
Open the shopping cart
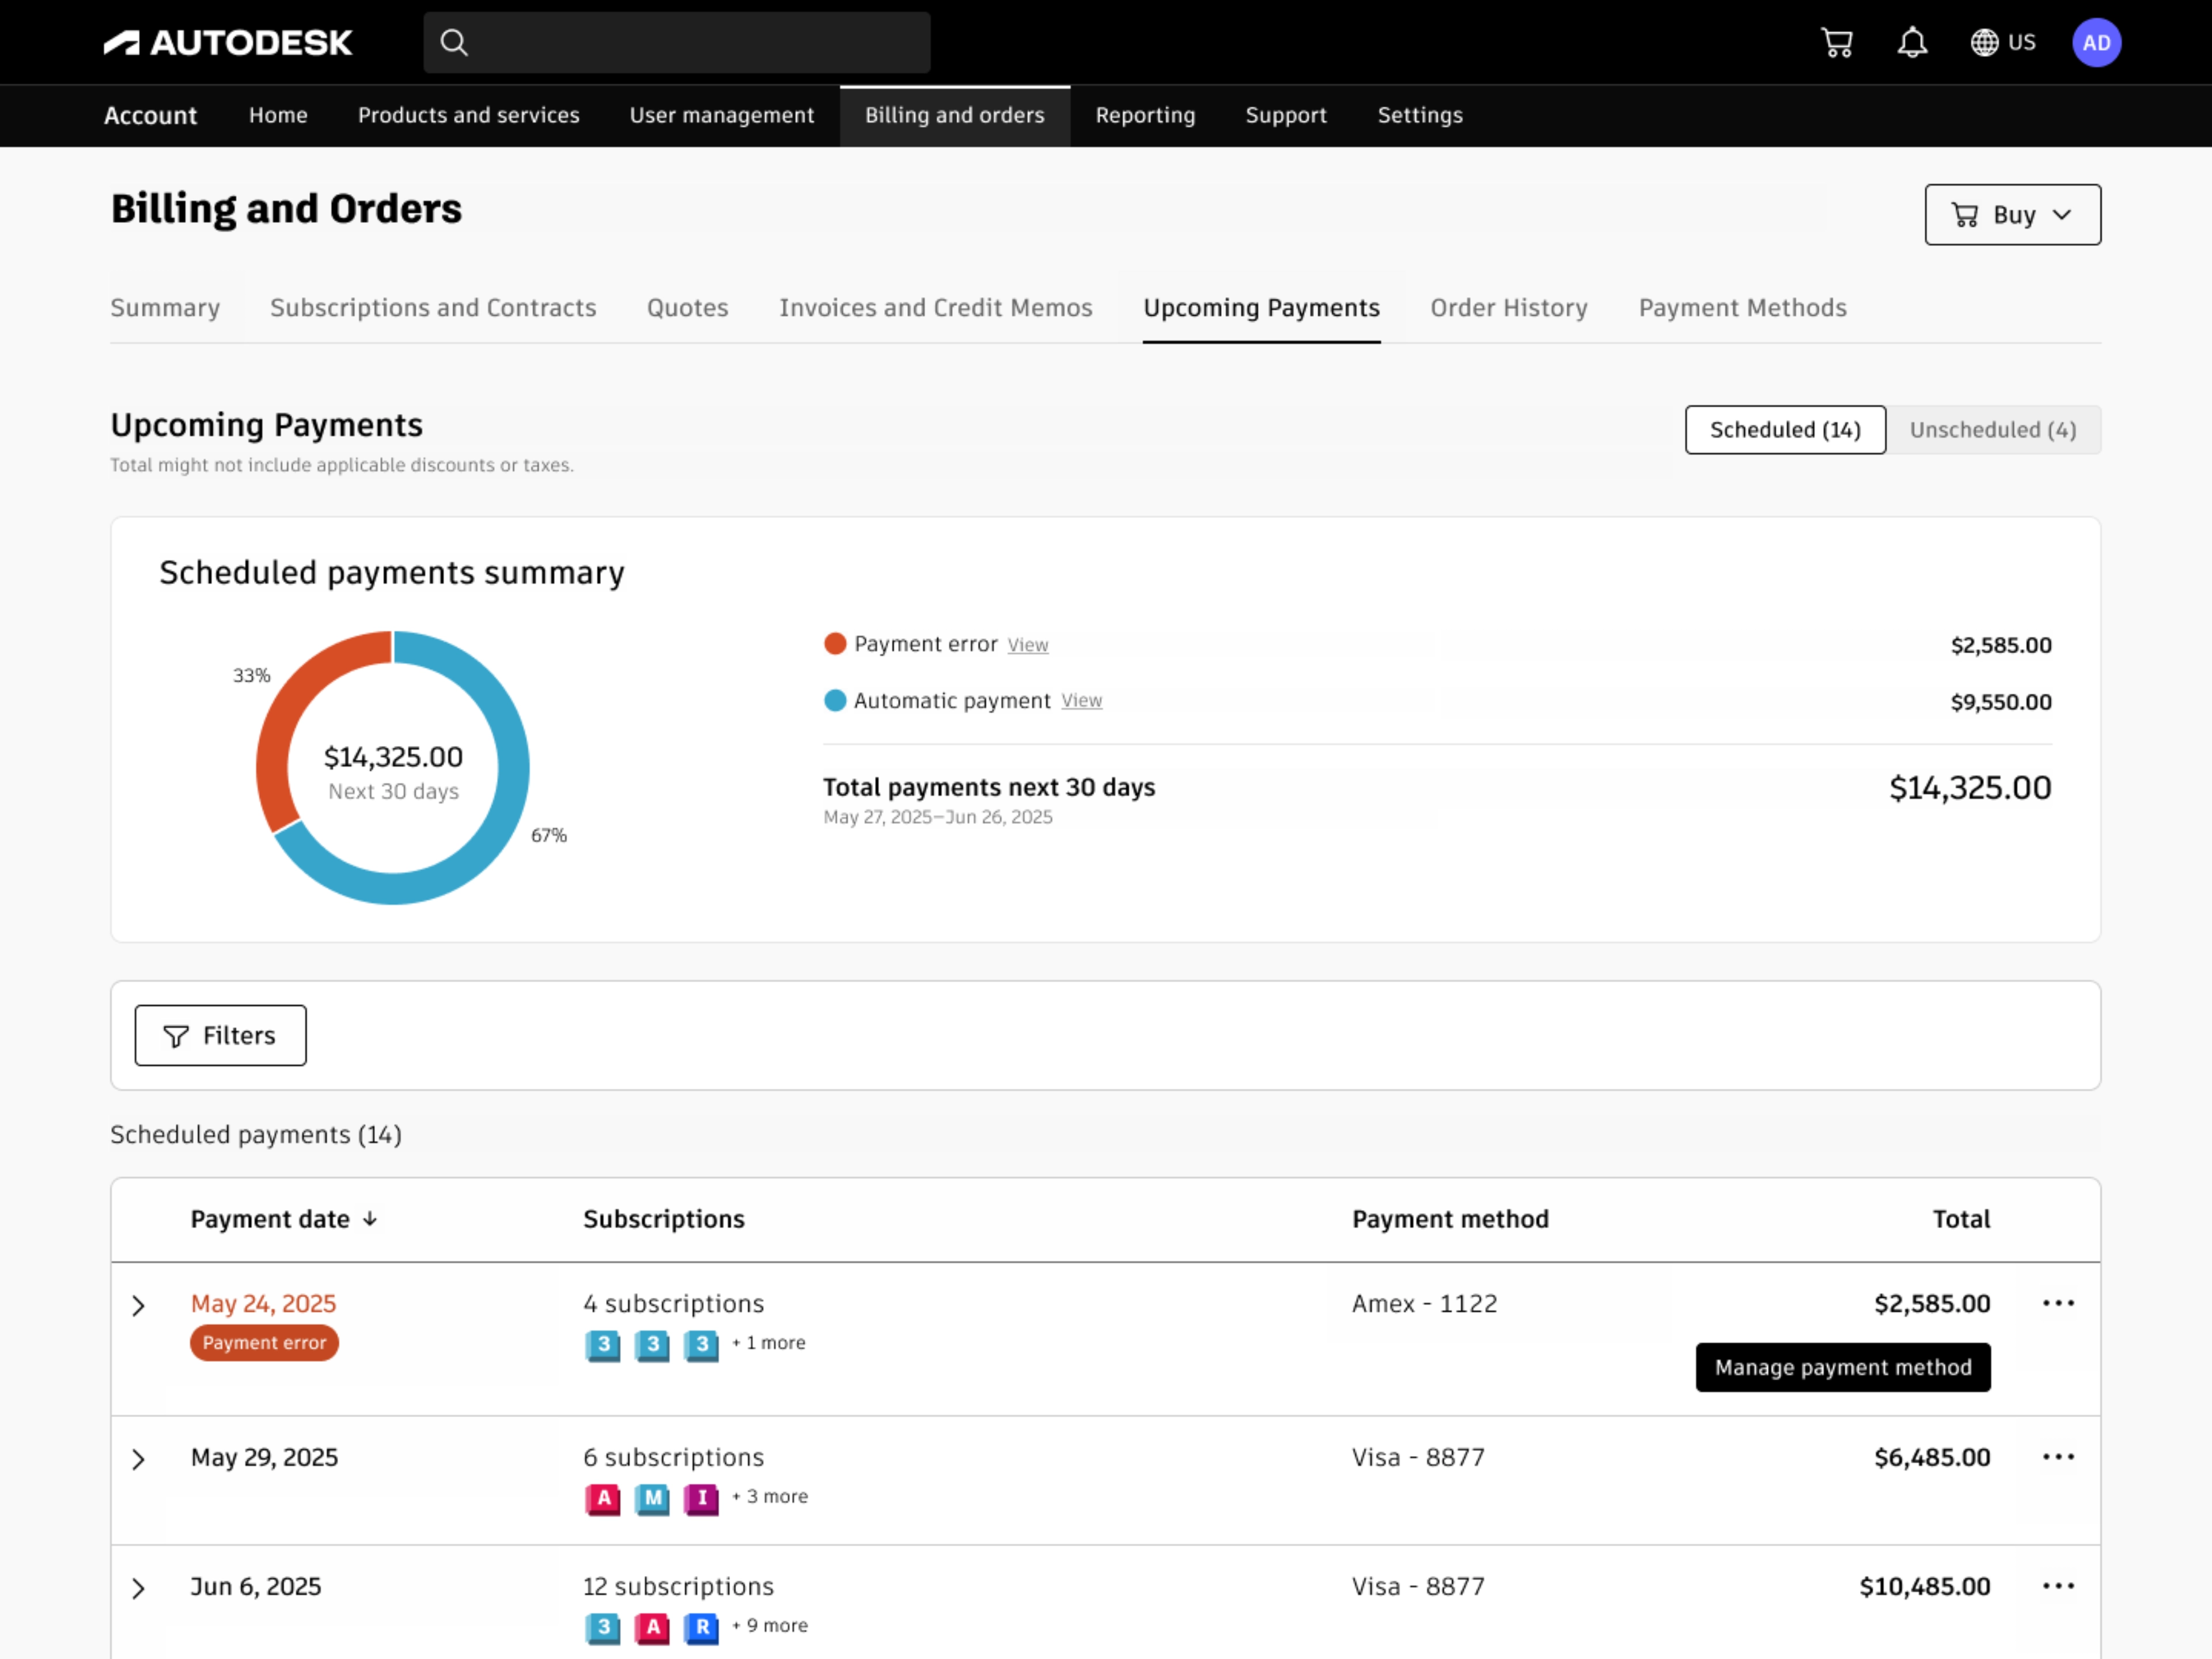pos(1838,42)
